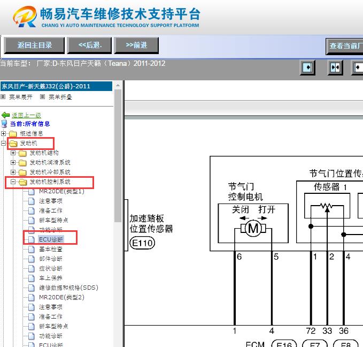Click the computer icon beside 当前:所有信息
This screenshot has height=347, width=363.
4,124
